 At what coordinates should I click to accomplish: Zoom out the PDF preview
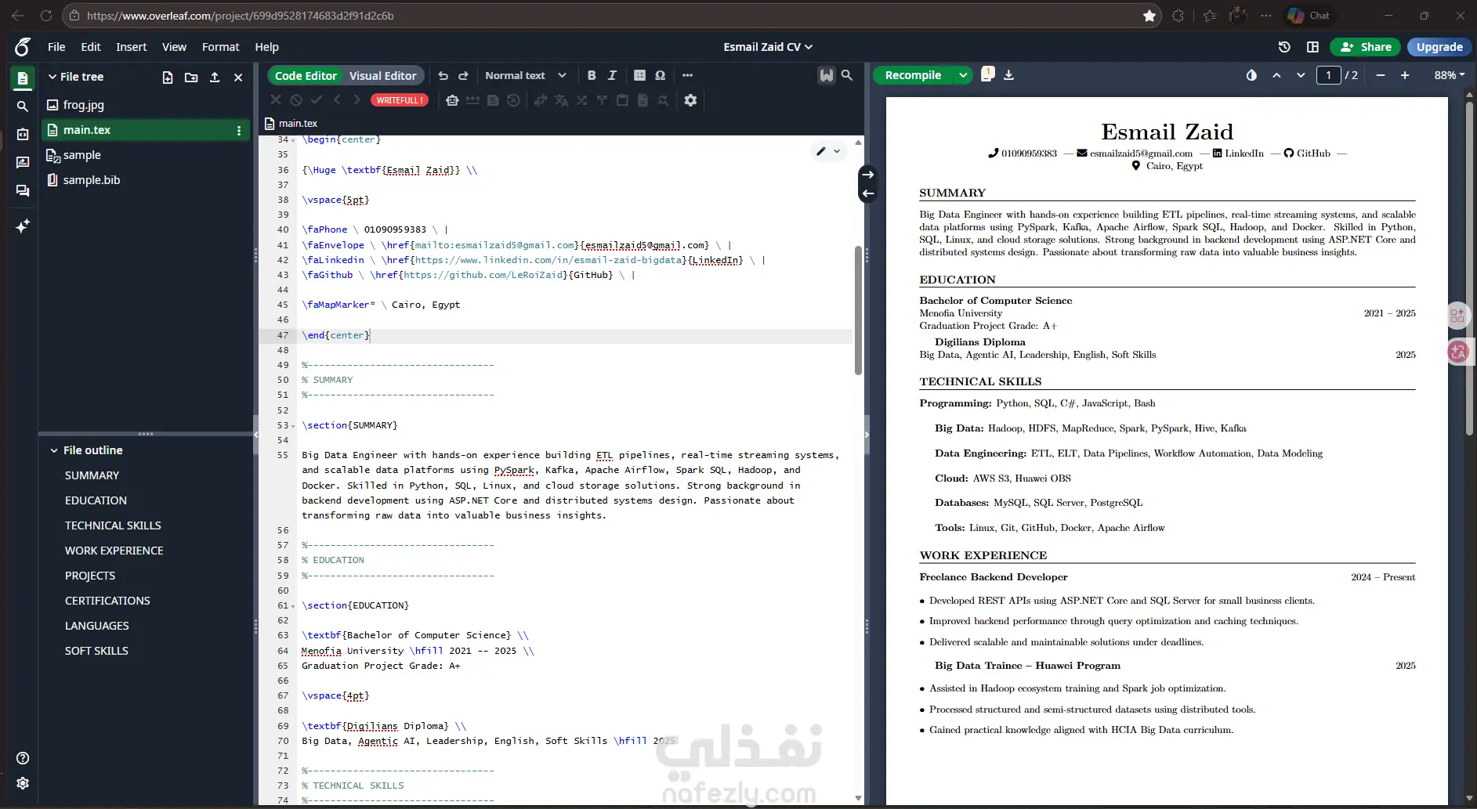point(1381,75)
